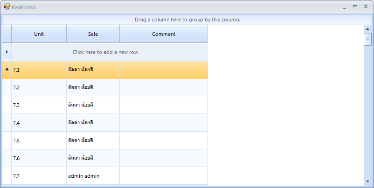Maximize the RadForm1 window
Screen dimensions: 374x188
[x=355, y=7]
